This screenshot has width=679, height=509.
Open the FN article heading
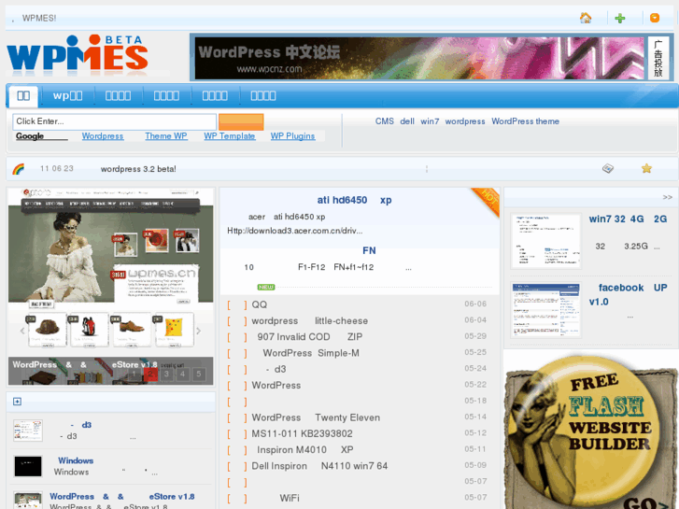click(369, 250)
